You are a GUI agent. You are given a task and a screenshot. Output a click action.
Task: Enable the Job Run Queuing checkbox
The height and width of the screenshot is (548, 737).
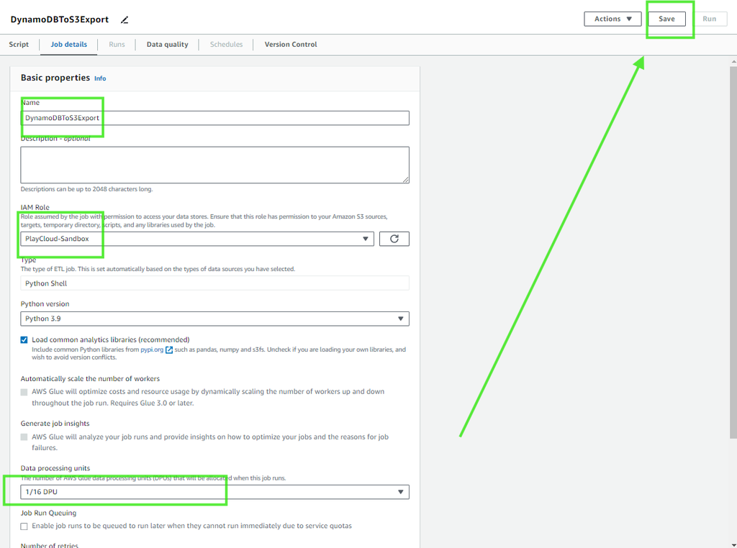tap(24, 526)
